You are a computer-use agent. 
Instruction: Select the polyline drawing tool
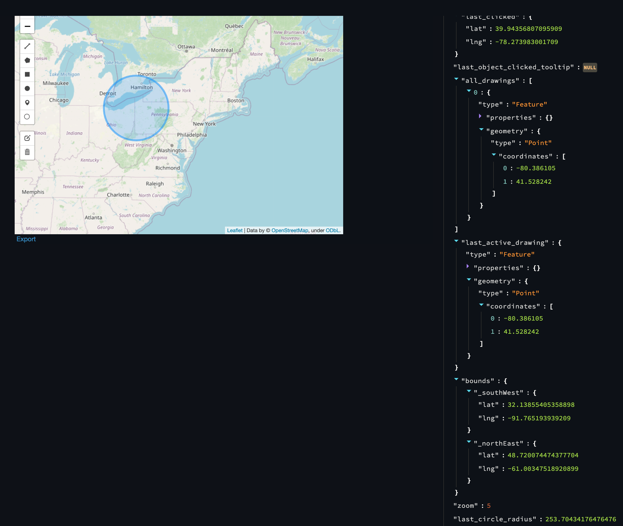(27, 46)
